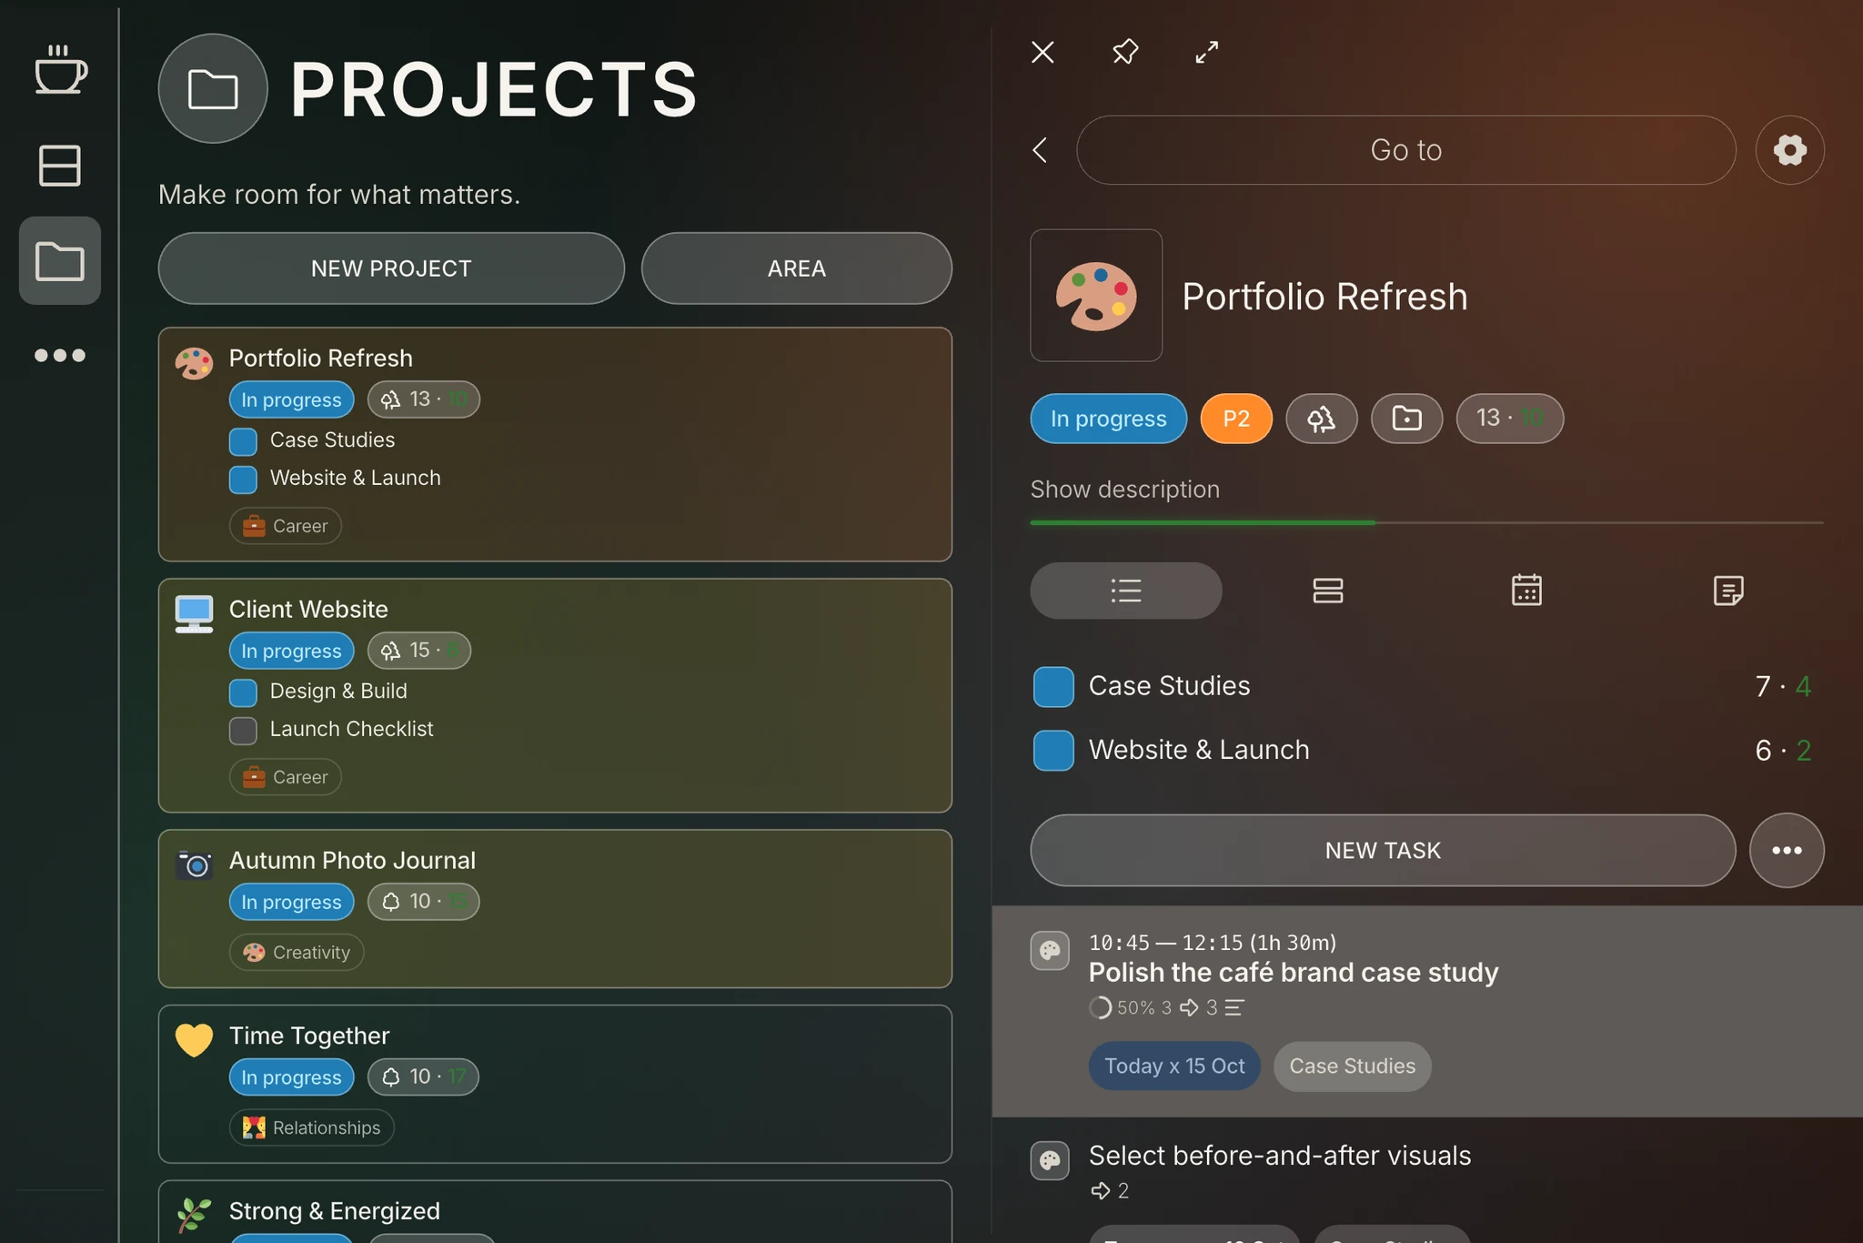The image size is (1863, 1243).
Task: Expand Show description text
Action: click(x=1124, y=490)
